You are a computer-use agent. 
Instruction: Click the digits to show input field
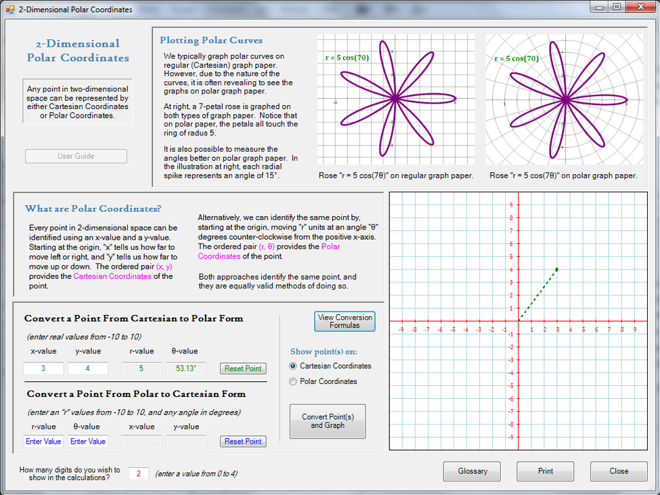138,473
